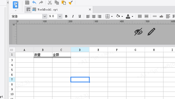Select column G header
The height and width of the screenshot is (99, 175).
tap(135, 50)
